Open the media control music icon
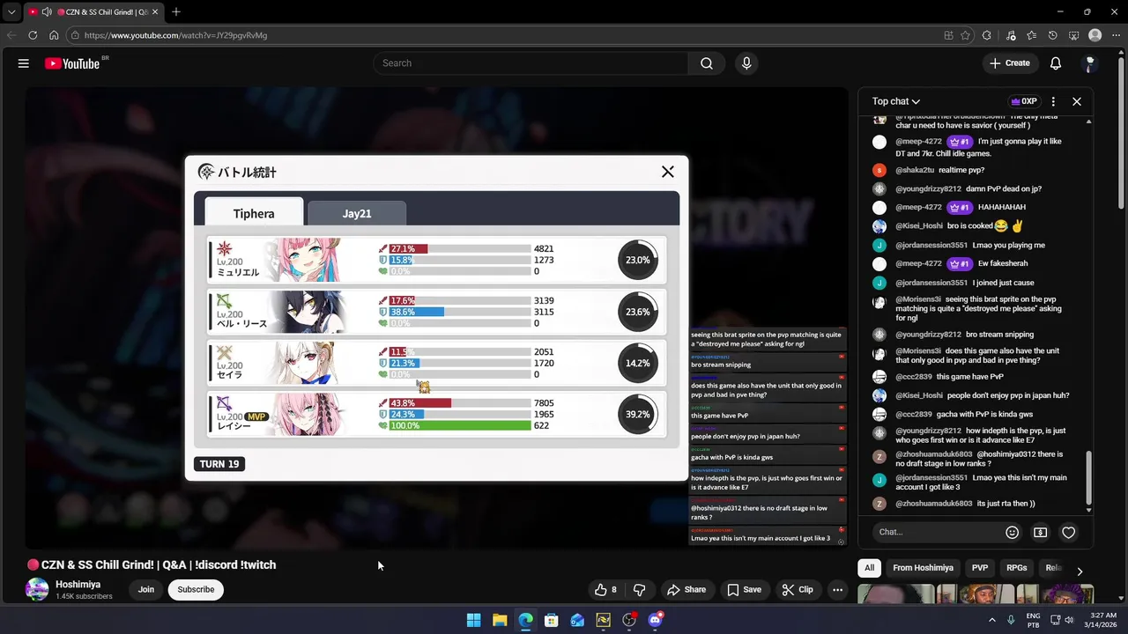Screen dimensions: 1128x634 (1009, 35)
